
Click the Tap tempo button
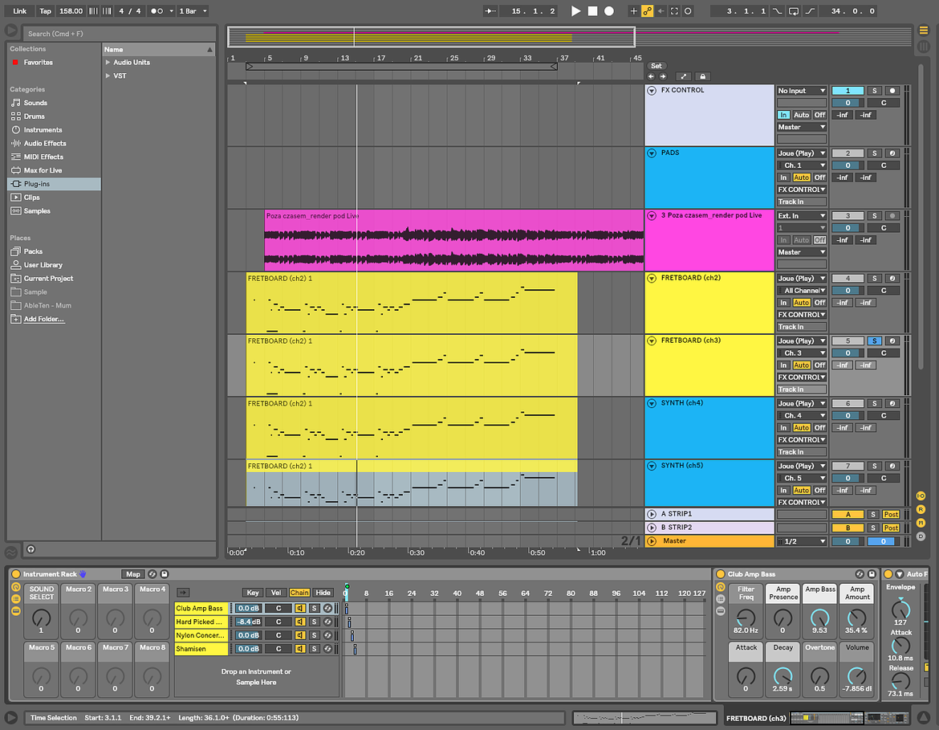(46, 10)
